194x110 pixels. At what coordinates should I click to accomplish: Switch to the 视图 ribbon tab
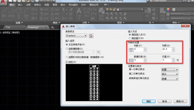pyautogui.click(x=47, y=5)
